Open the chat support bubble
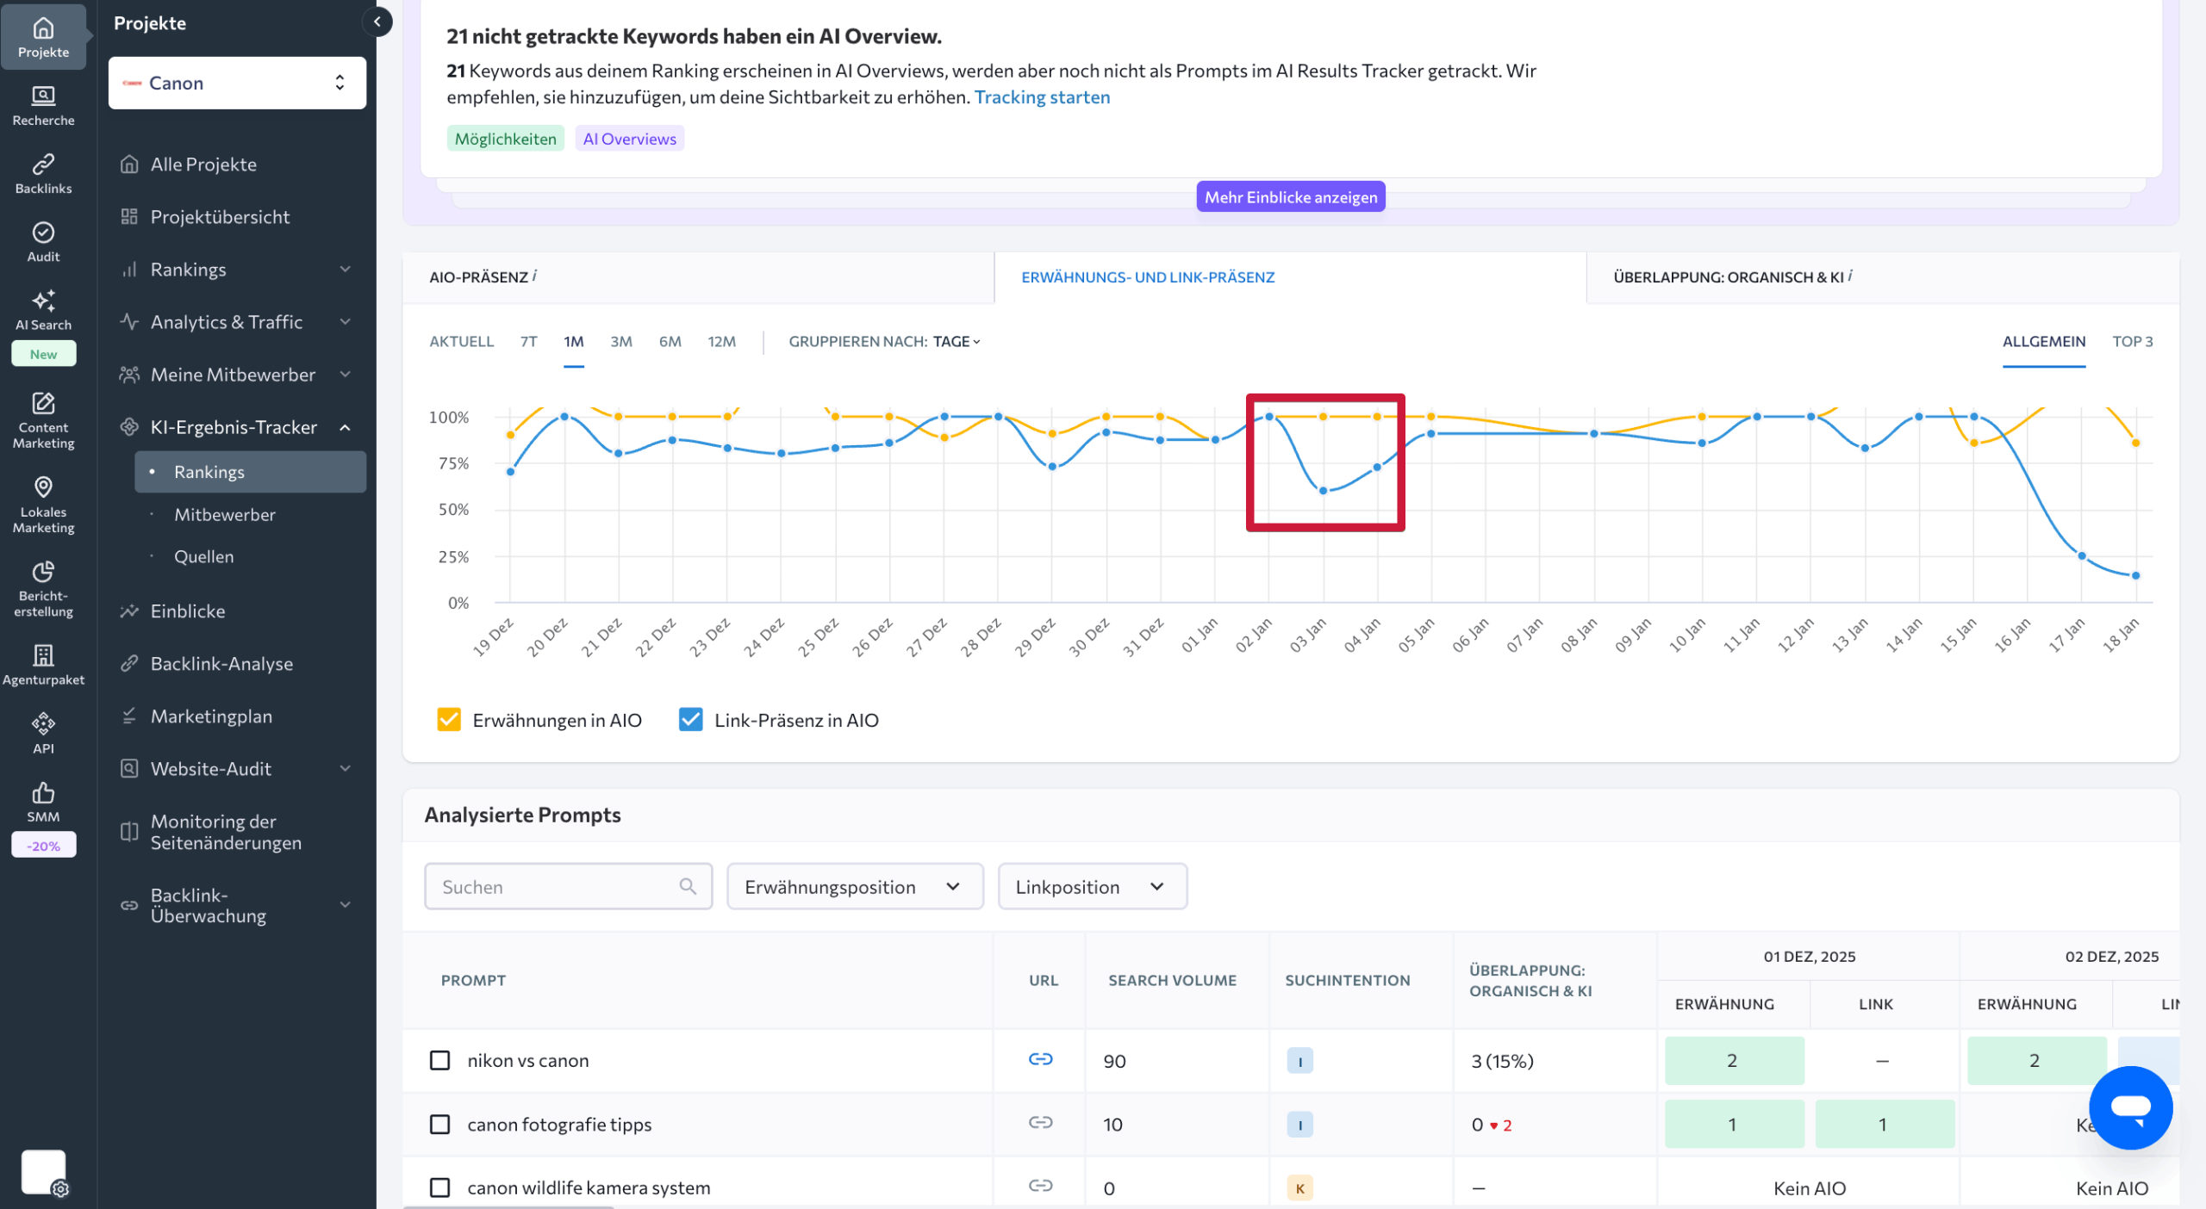Image resolution: width=2206 pixels, height=1209 pixels. (x=2130, y=1107)
